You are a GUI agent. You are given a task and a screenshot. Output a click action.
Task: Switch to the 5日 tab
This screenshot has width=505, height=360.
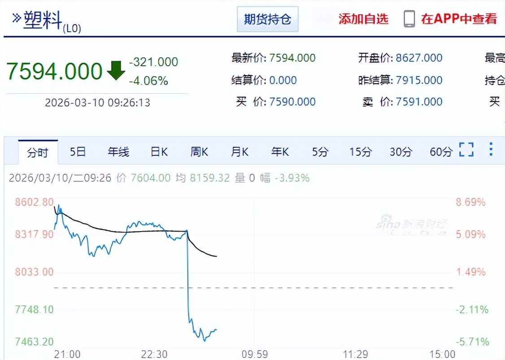coord(78,152)
